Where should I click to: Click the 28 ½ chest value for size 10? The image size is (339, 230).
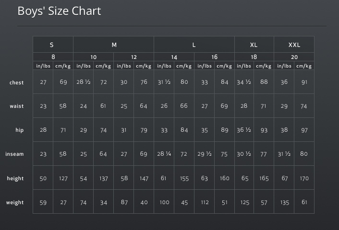(x=84, y=82)
